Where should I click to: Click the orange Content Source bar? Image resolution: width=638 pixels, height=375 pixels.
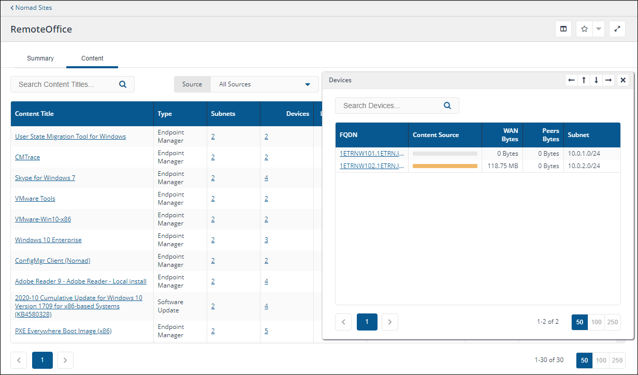[x=445, y=166]
